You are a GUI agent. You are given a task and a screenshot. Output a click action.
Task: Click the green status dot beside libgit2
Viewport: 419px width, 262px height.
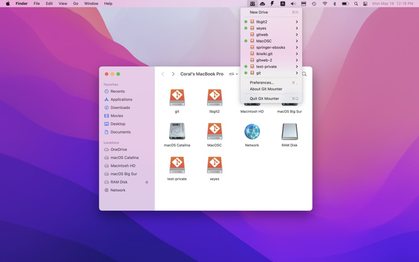246,21
